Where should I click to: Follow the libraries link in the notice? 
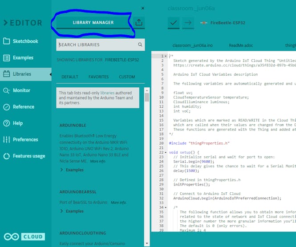point(107,93)
